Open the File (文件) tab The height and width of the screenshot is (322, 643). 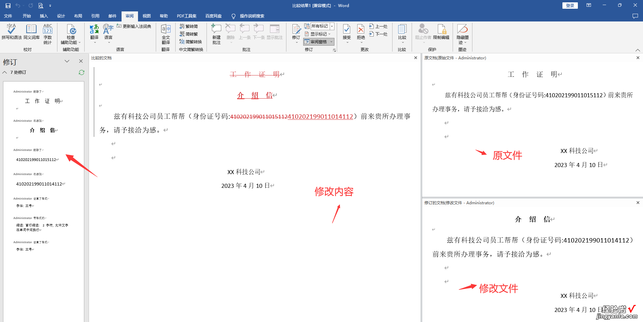click(8, 16)
